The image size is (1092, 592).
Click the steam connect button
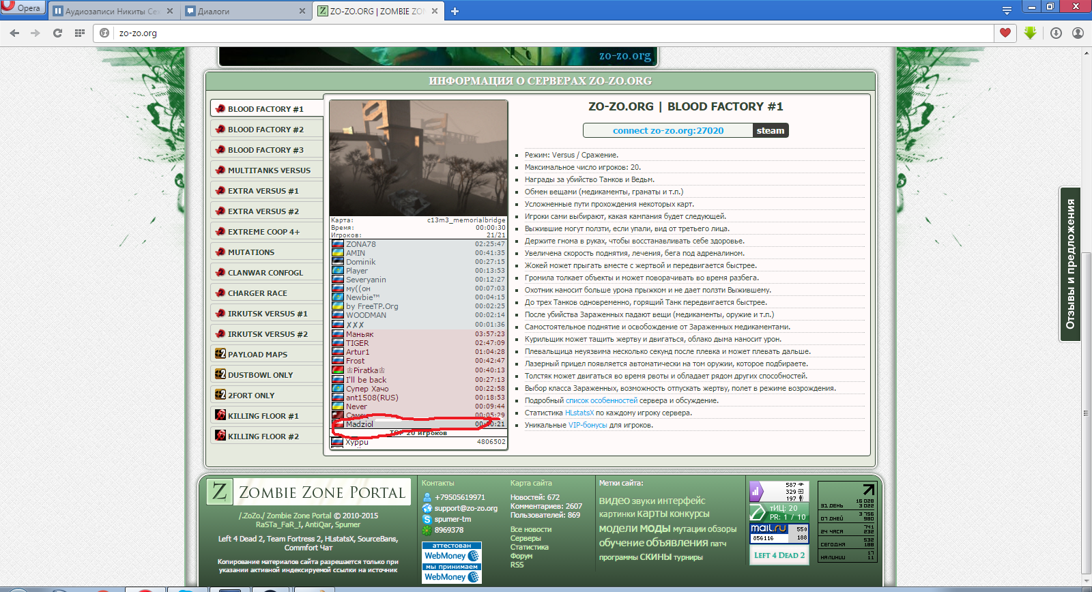(x=771, y=130)
